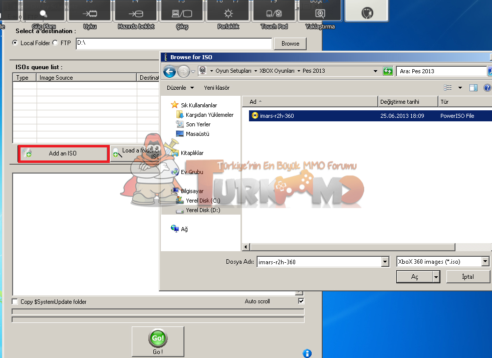This screenshot has height=358, width=492.
Task: Click the blue info icon at bottom
Action: (x=307, y=353)
